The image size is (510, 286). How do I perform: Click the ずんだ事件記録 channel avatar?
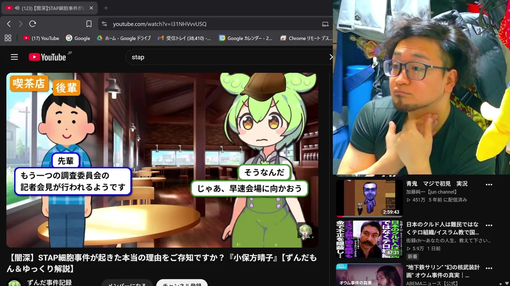coord(15,283)
